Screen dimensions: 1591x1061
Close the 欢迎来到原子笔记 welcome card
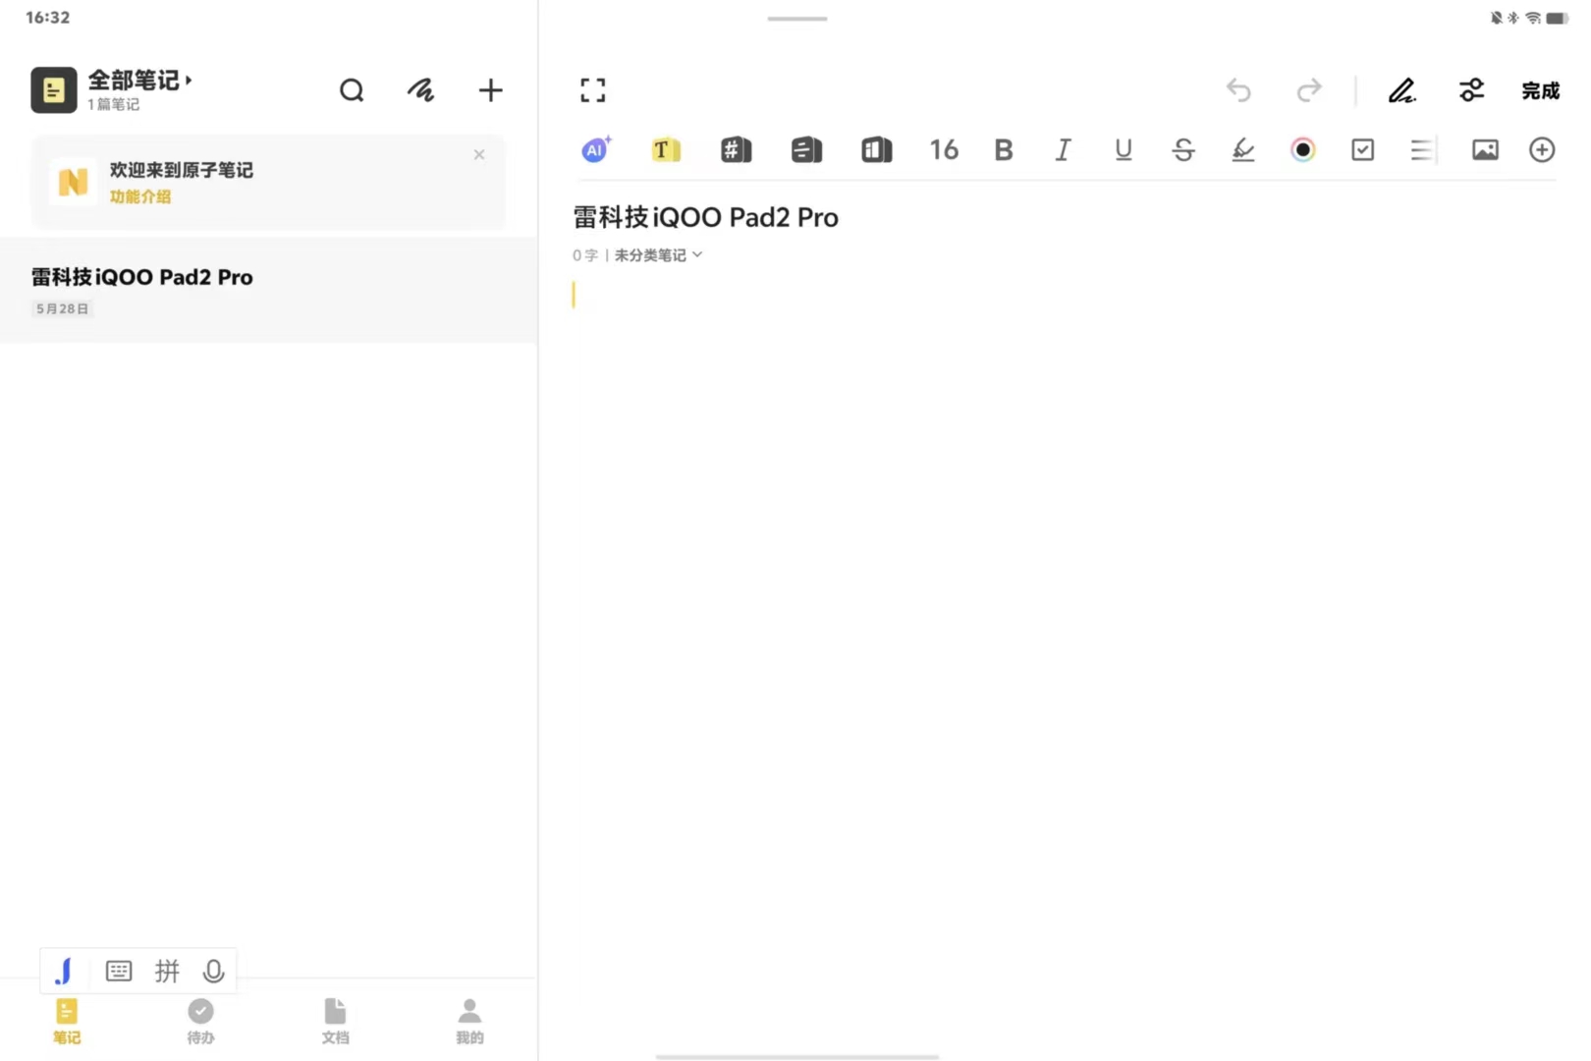479,154
